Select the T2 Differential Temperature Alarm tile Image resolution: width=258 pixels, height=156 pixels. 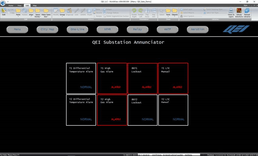click(x=81, y=110)
